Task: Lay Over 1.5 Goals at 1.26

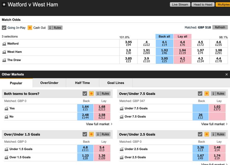Action: click(x=102, y=157)
